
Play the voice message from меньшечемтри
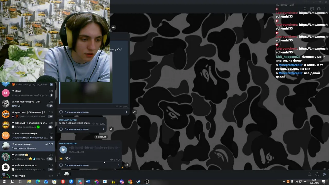click(x=63, y=150)
